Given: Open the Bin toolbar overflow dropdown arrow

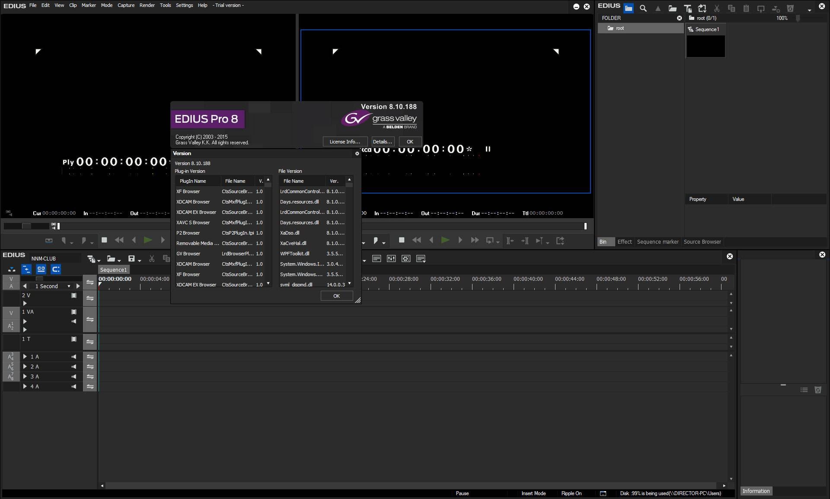Looking at the screenshot, I should pos(809,10).
